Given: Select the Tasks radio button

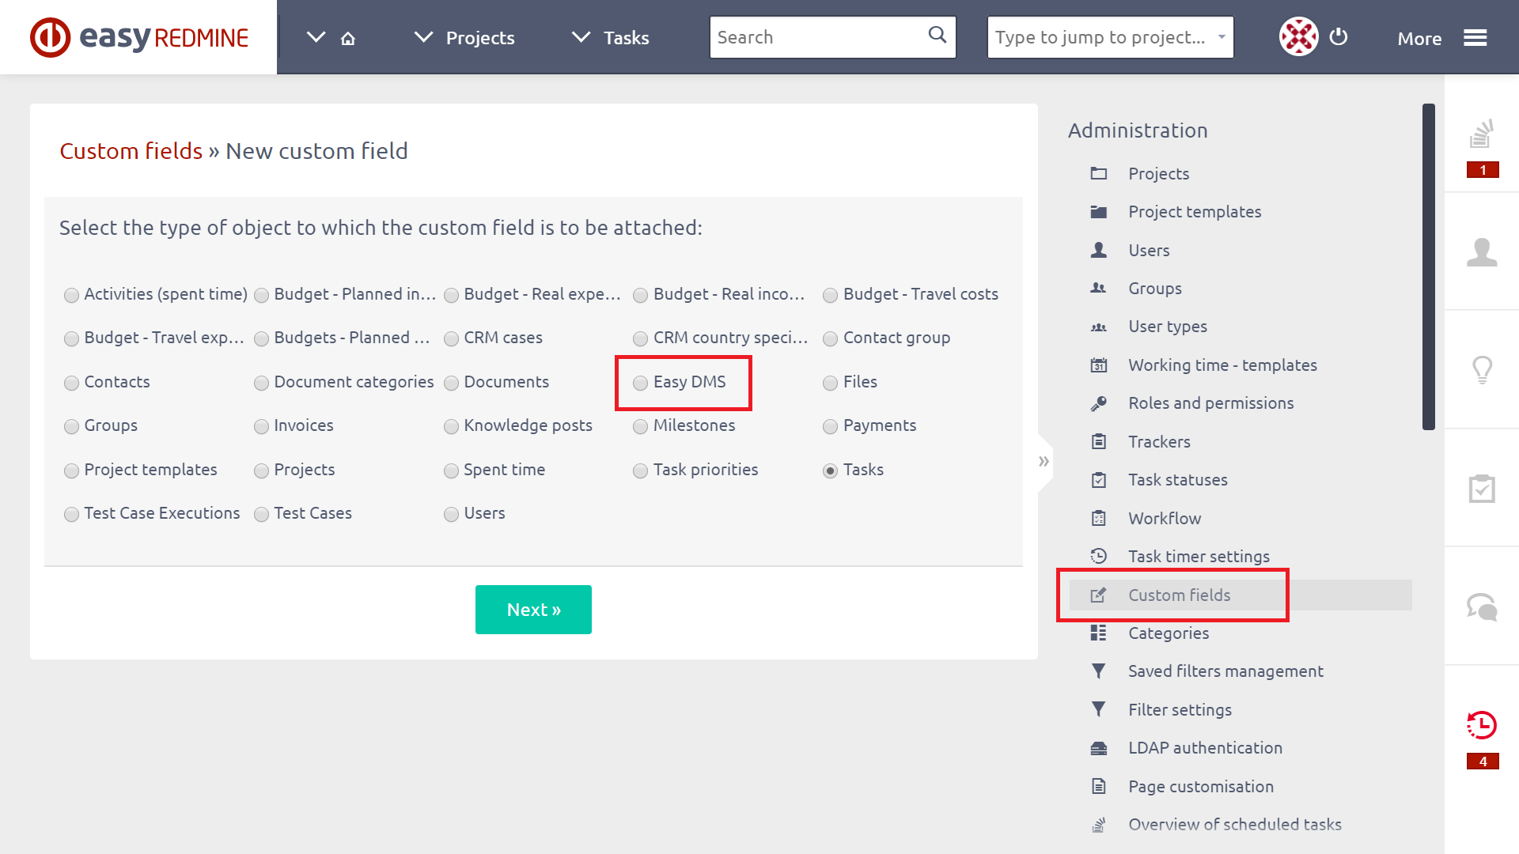Looking at the screenshot, I should point(830,470).
